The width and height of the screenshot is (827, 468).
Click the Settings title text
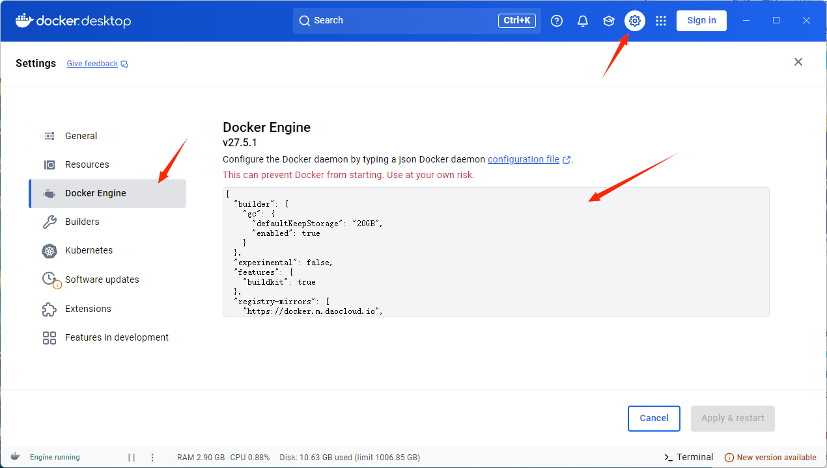click(36, 64)
